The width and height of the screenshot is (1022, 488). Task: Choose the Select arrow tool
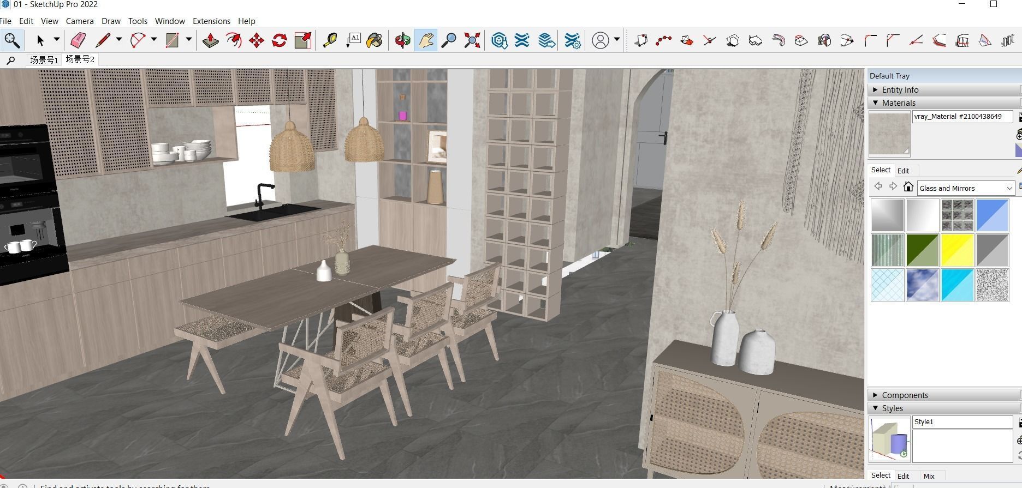[x=40, y=40]
